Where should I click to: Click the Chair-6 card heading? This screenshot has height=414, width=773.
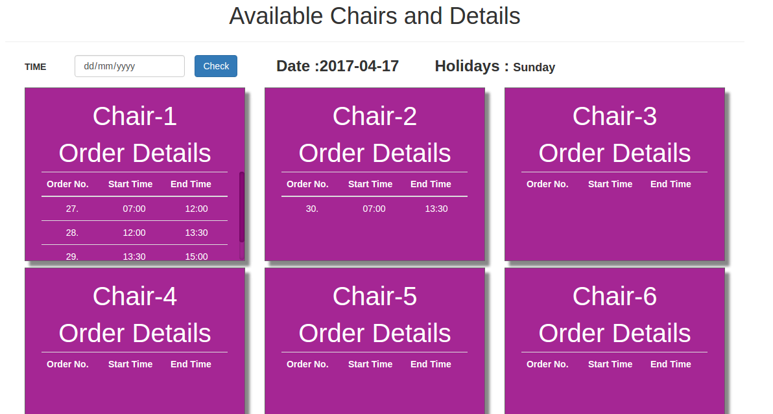[x=615, y=297]
